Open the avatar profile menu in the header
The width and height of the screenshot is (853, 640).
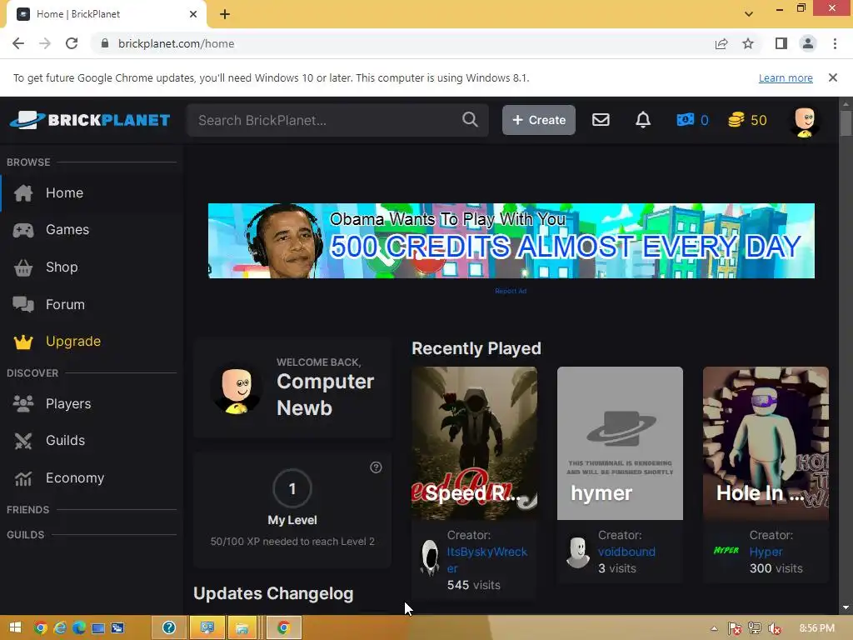point(805,122)
